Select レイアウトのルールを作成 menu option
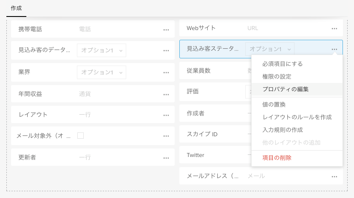Image resolution: width=354 pixels, height=198 pixels. pyautogui.click(x=297, y=117)
